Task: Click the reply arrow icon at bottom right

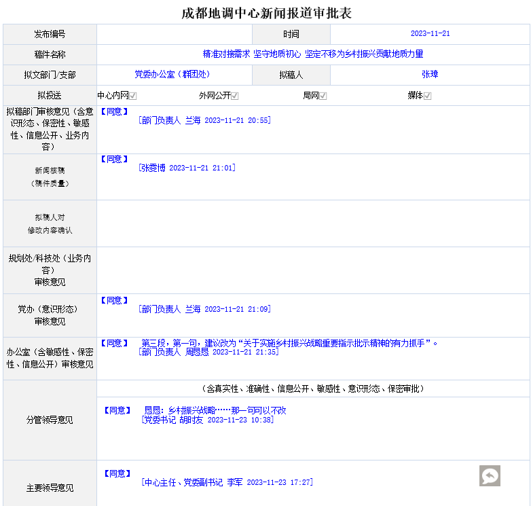Action: (x=490, y=476)
